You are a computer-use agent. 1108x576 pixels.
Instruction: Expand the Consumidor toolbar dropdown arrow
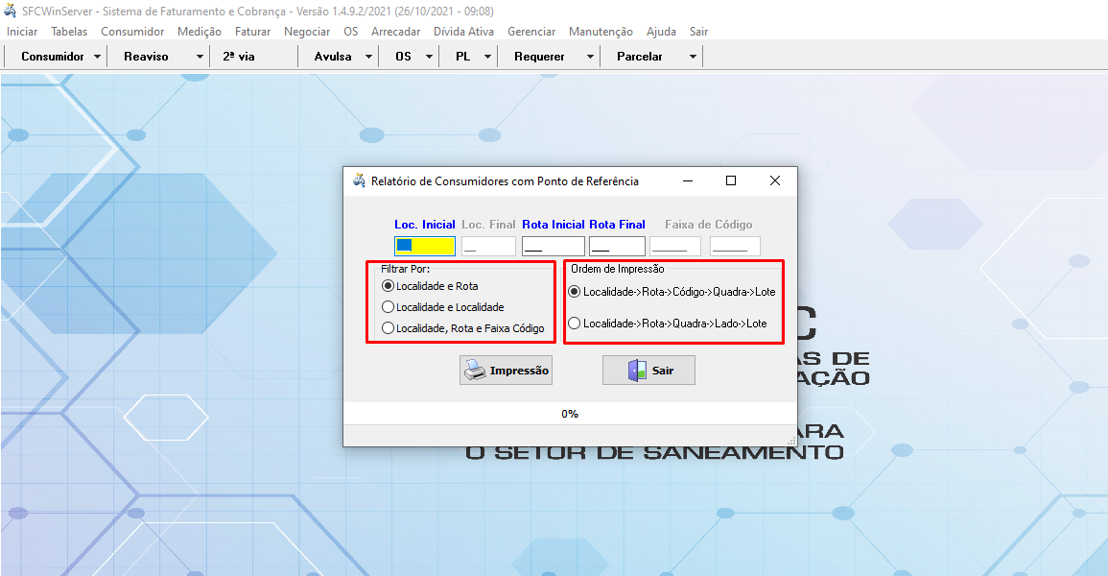[x=98, y=57]
